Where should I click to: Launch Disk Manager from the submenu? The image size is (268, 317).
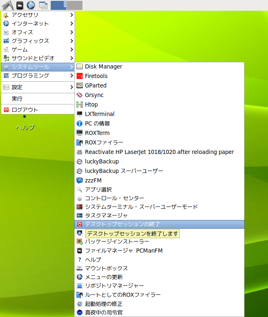(x=159, y=66)
